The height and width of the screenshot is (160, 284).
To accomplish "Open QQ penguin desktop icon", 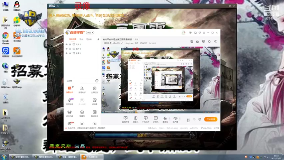I will (17, 6).
